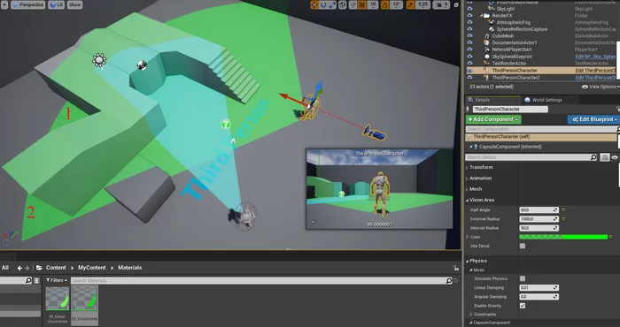The height and width of the screenshot is (327, 620).
Task: Click the Edit Blueprint button
Action: 593,119
